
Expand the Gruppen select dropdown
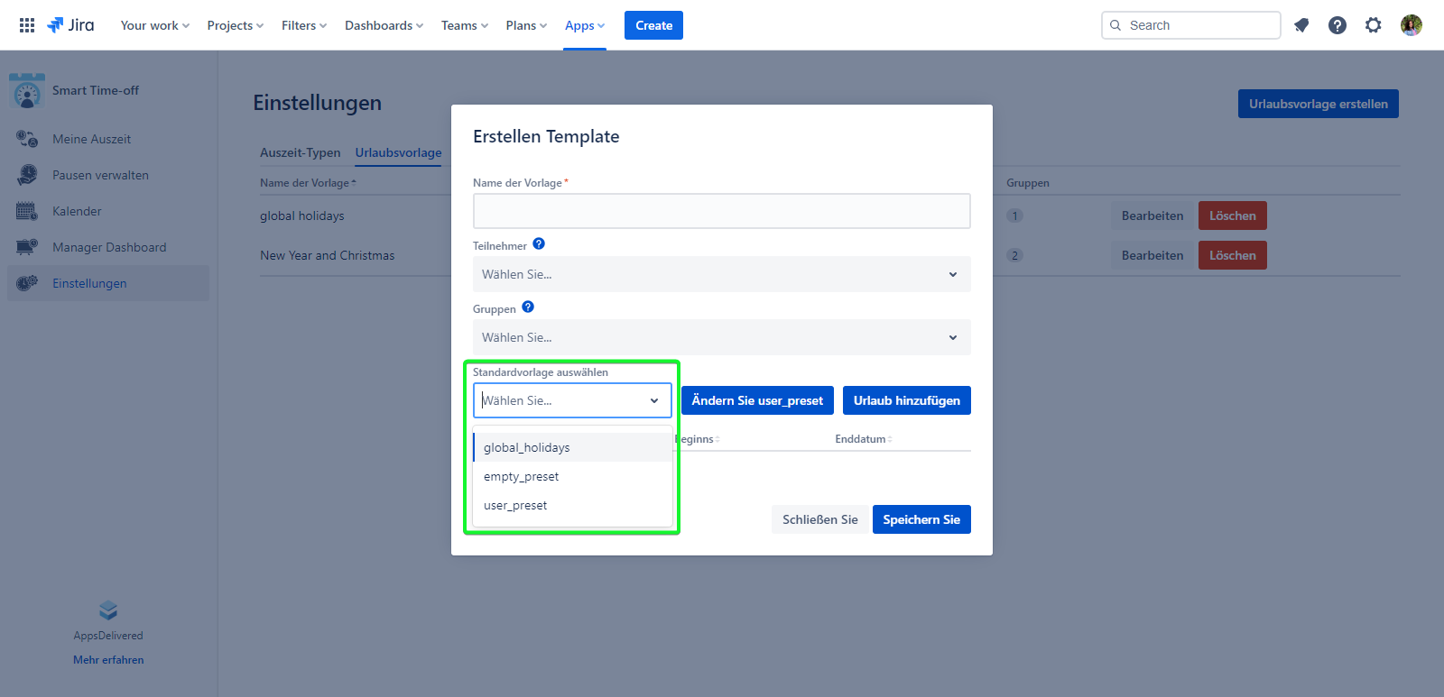[x=721, y=337]
